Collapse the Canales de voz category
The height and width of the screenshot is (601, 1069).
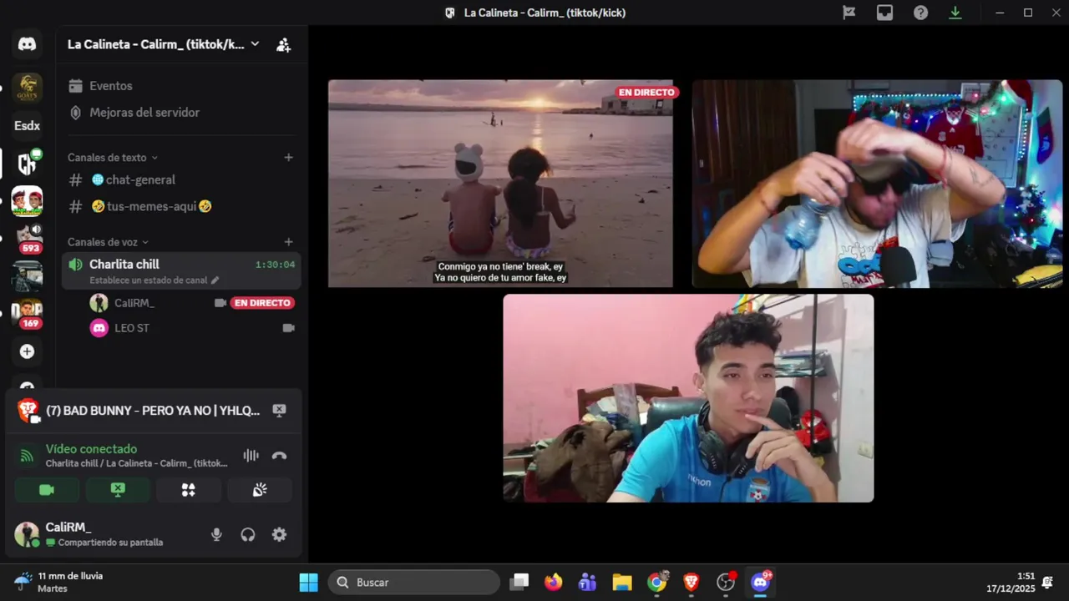109,242
